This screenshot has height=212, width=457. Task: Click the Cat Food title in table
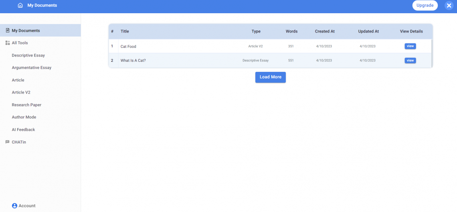(128, 47)
